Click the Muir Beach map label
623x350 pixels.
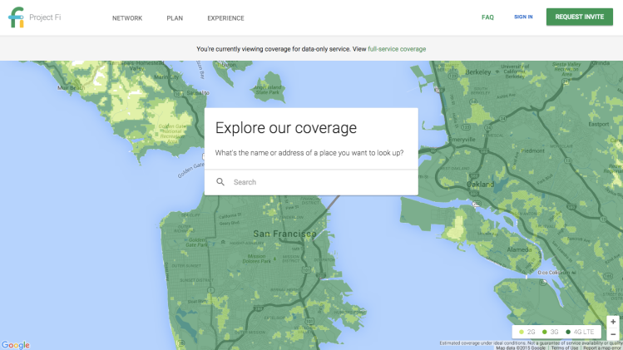[x=72, y=88]
